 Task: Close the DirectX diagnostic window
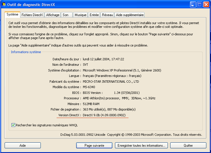coord(206,5)
